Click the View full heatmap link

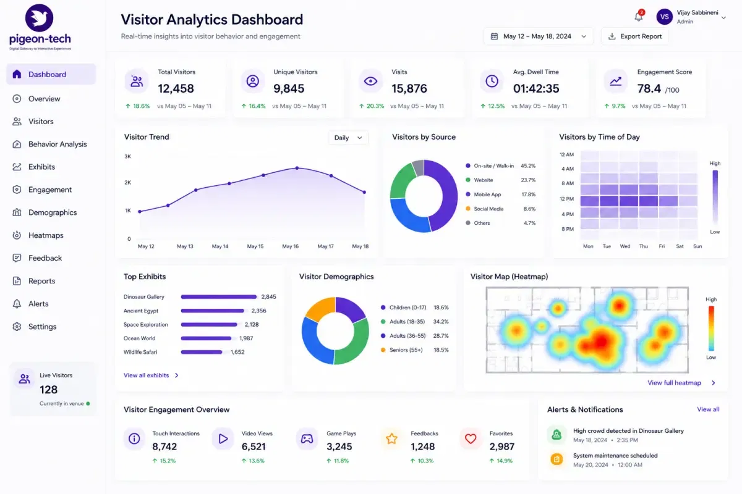(x=681, y=383)
